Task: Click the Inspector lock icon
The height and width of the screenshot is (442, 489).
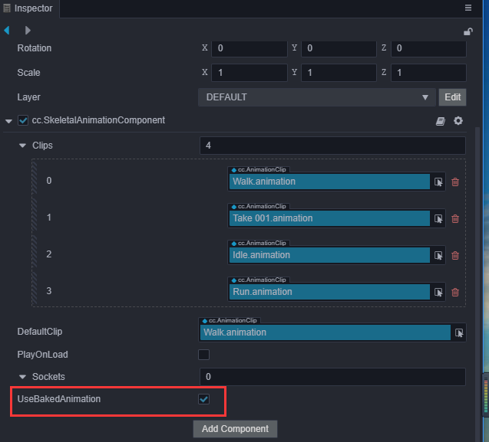Action: pyautogui.click(x=468, y=31)
